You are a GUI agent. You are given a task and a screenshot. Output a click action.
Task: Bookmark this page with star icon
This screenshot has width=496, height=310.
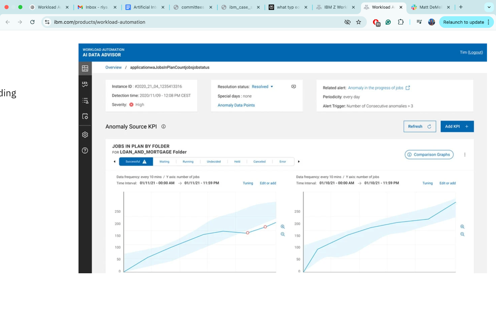coord(359,22)
